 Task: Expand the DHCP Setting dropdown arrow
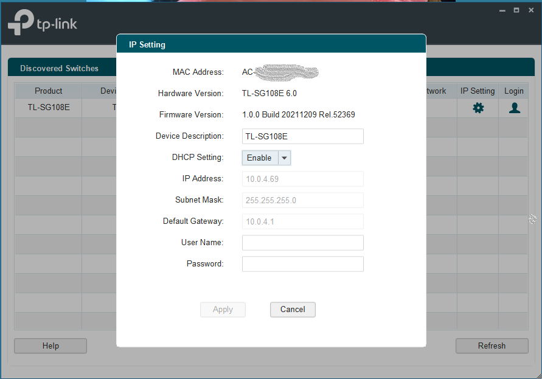tap(284, 158)
